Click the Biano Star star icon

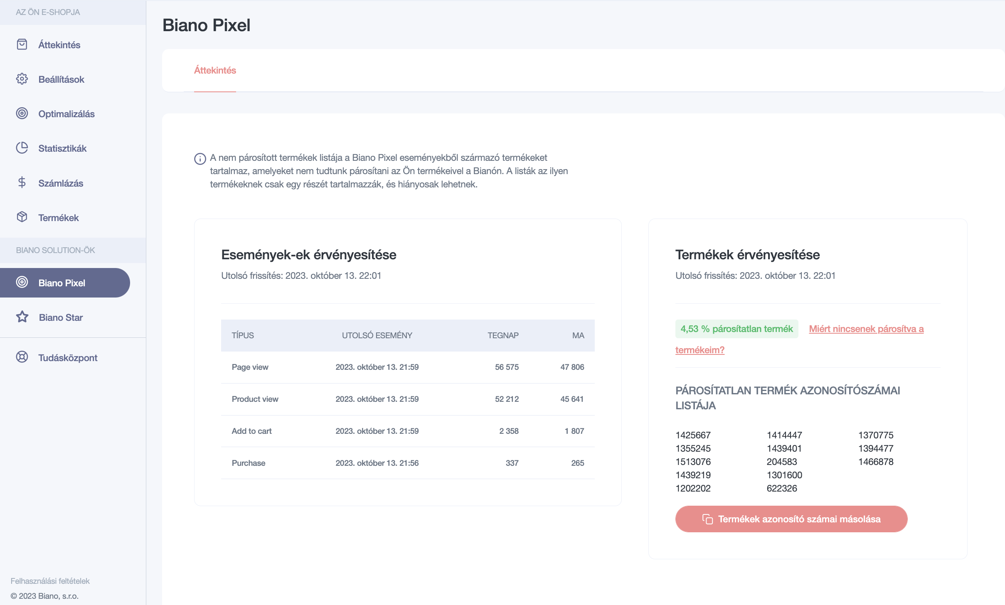click(x=22, y=317)
